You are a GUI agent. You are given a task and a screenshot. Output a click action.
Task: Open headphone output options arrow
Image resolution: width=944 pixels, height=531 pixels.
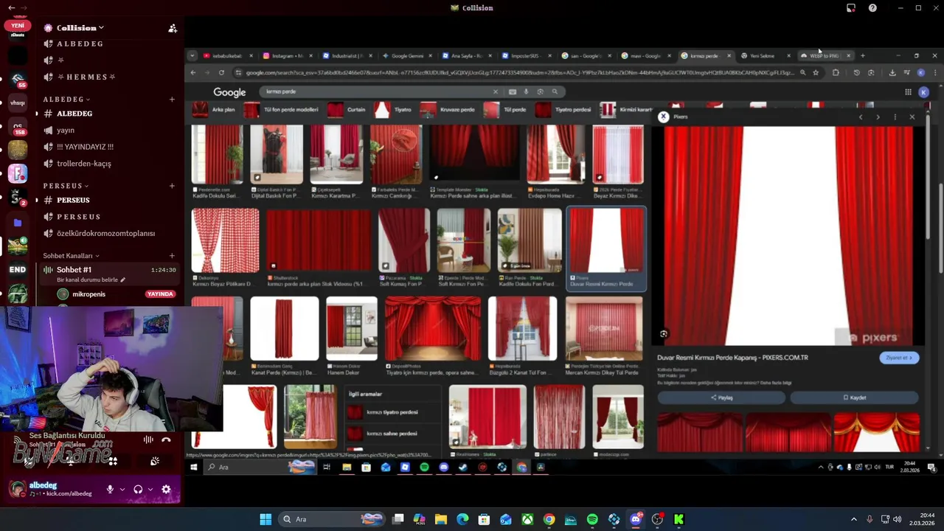coord(150,489)
